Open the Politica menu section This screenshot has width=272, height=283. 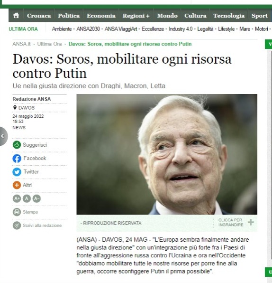[x=69, y=16]
